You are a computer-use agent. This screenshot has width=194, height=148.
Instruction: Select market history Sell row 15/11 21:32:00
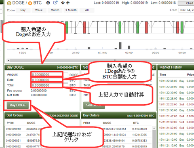(x=176, y=128)
